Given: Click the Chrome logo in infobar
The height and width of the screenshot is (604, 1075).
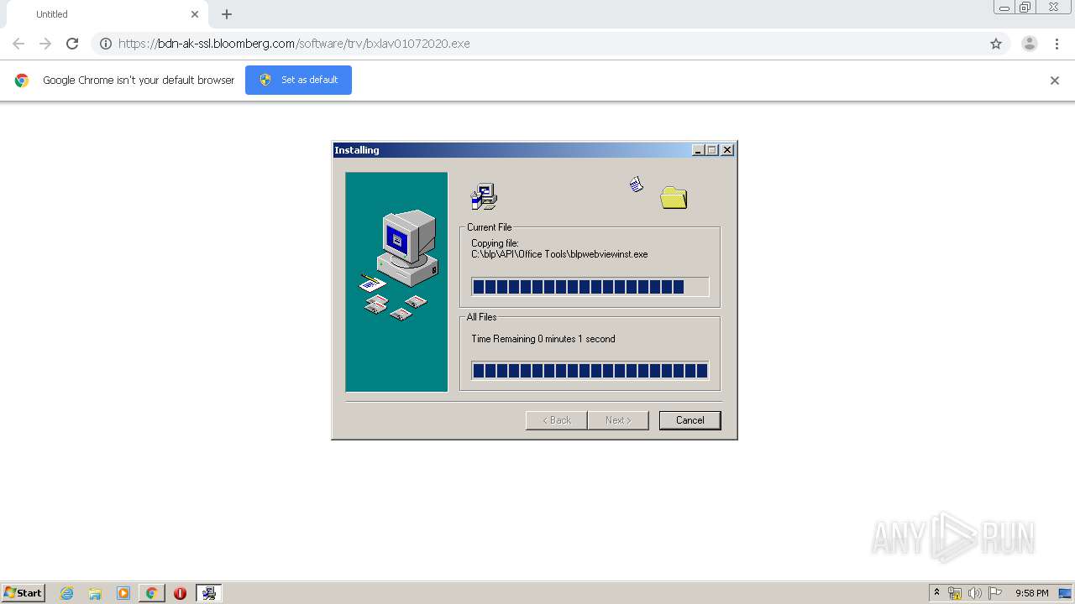Looking at the screenshot, I should tap(22, 81).
